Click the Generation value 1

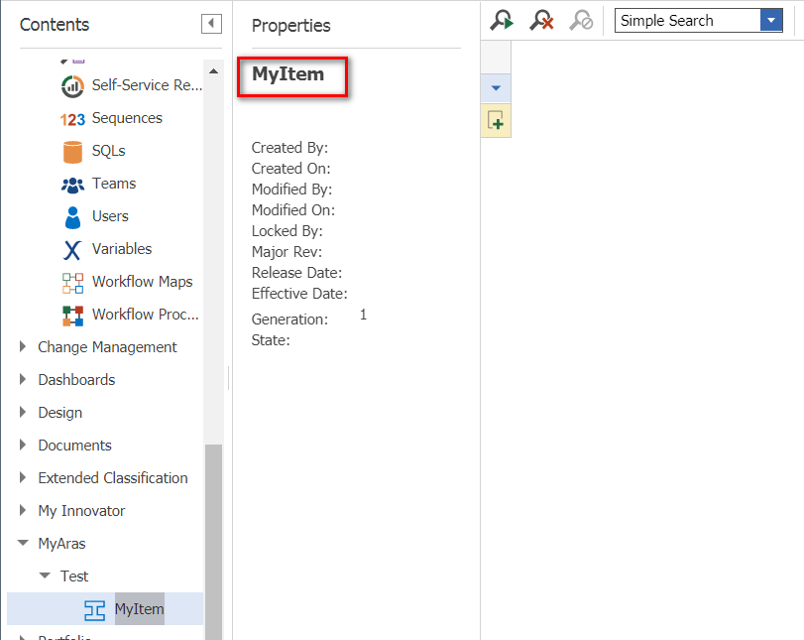[363, 315]
